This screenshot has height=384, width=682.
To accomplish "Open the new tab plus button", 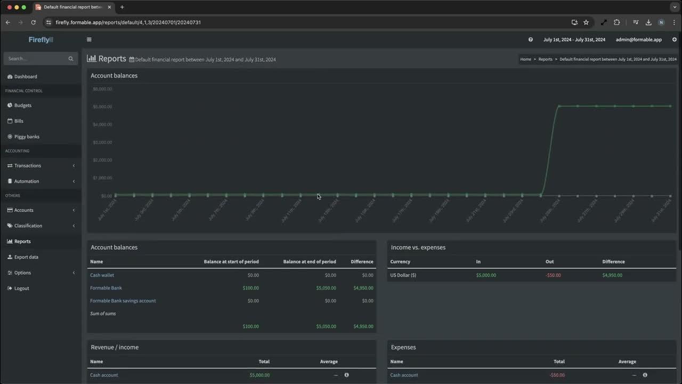I will coord(122,7).
